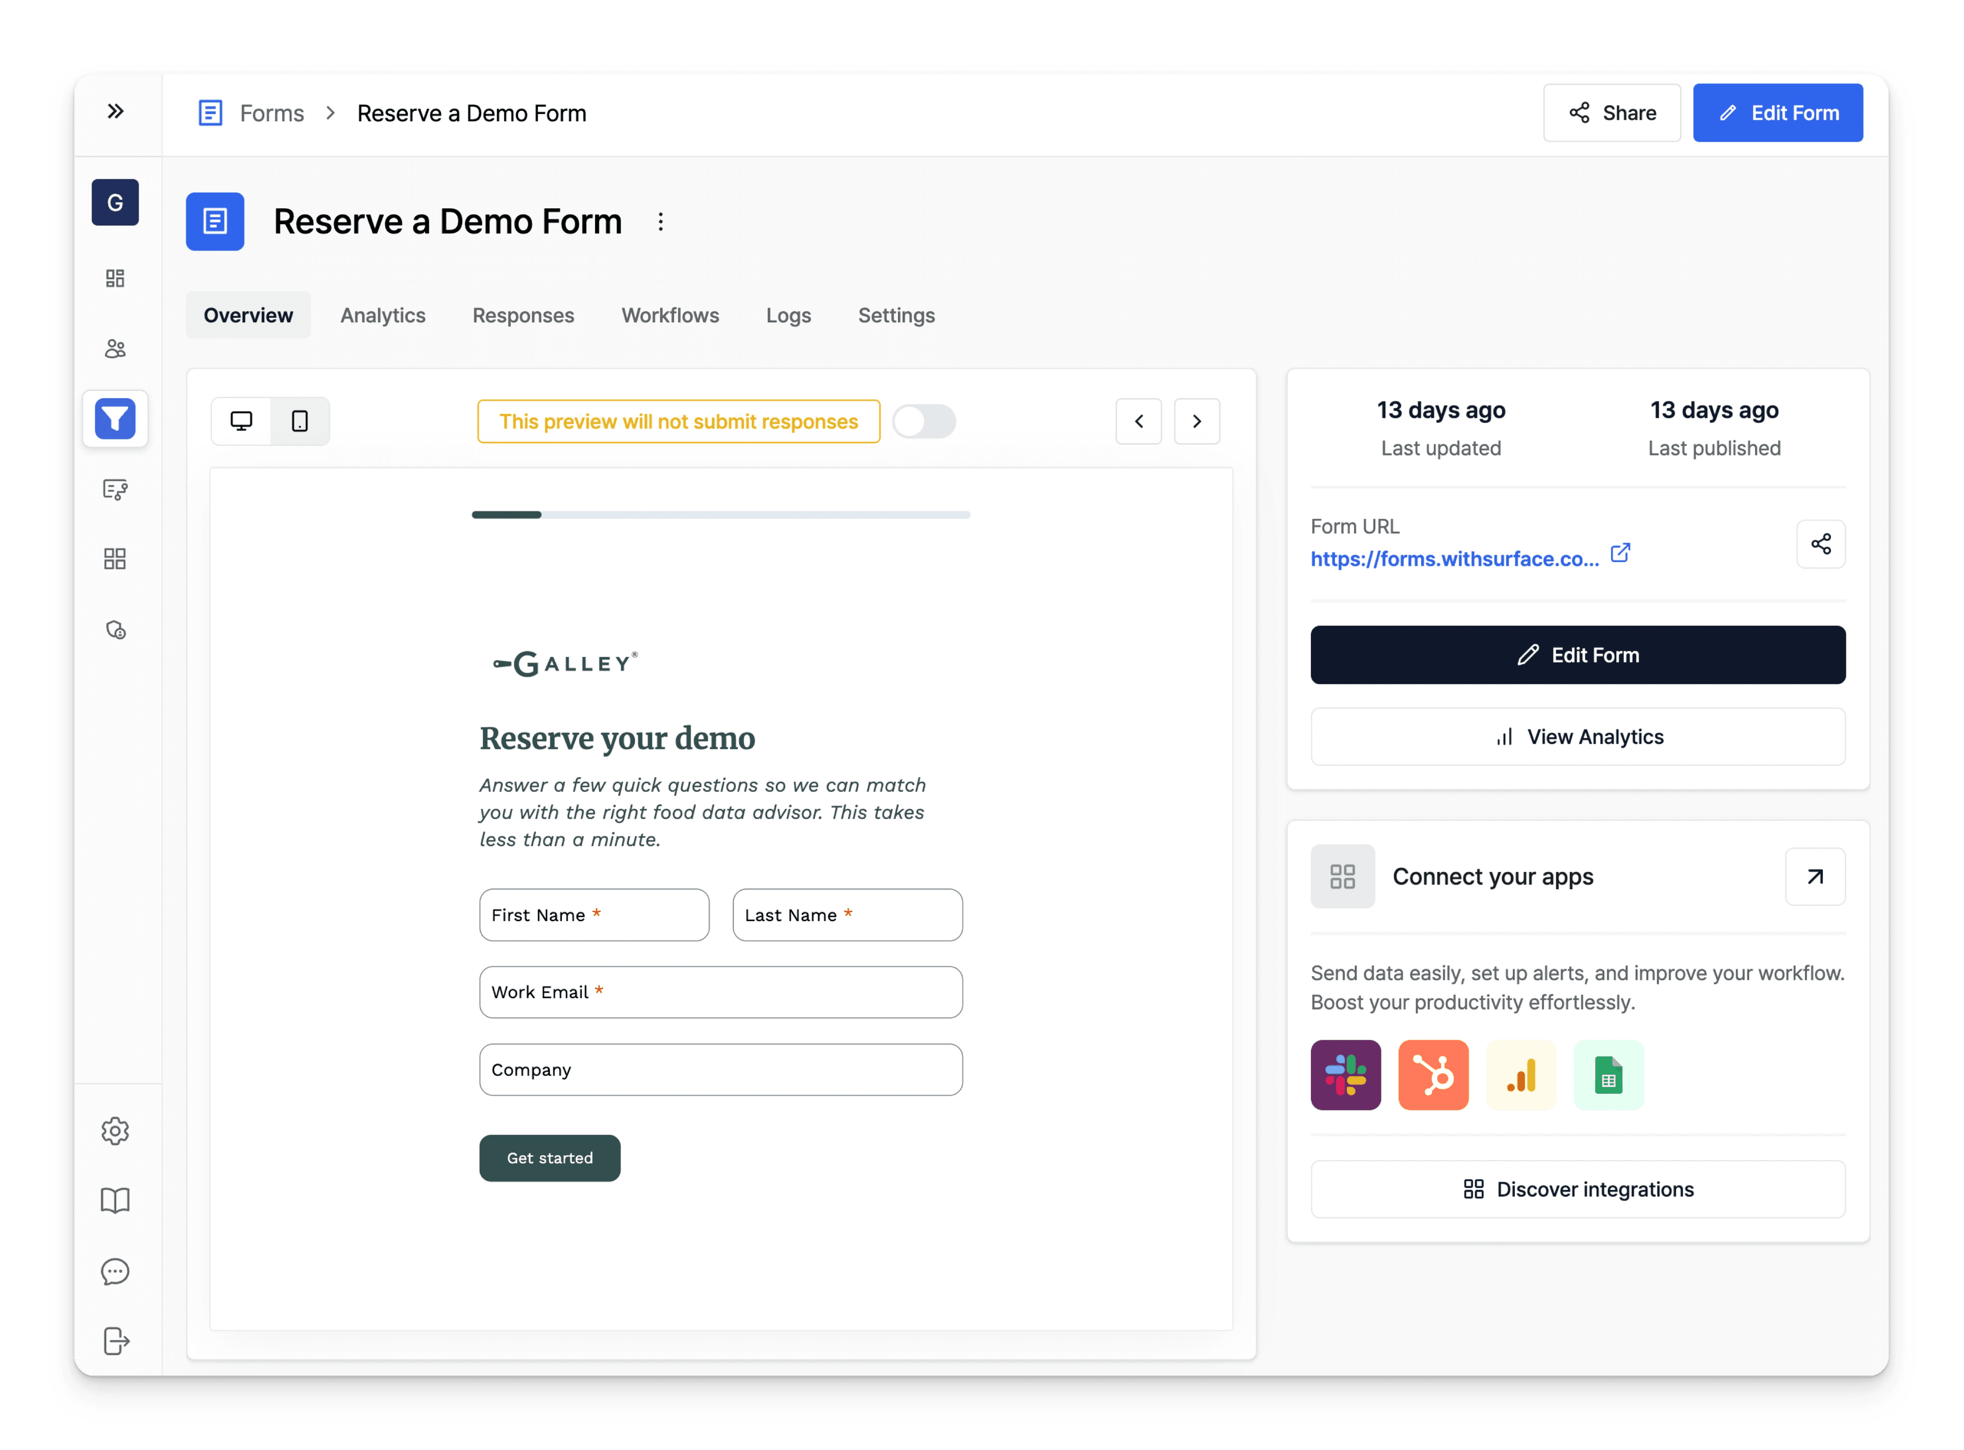Switch preview to mobile view
The height and width of the screenshot is (1450, 1964).
point(300,421)
